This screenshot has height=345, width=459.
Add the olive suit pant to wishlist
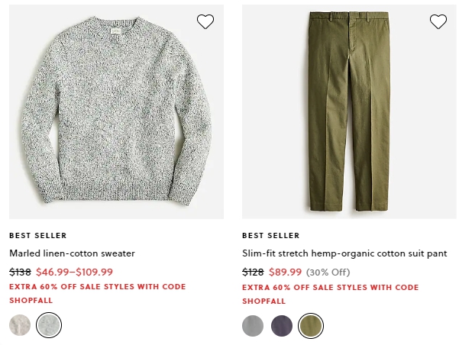(438, 21)
